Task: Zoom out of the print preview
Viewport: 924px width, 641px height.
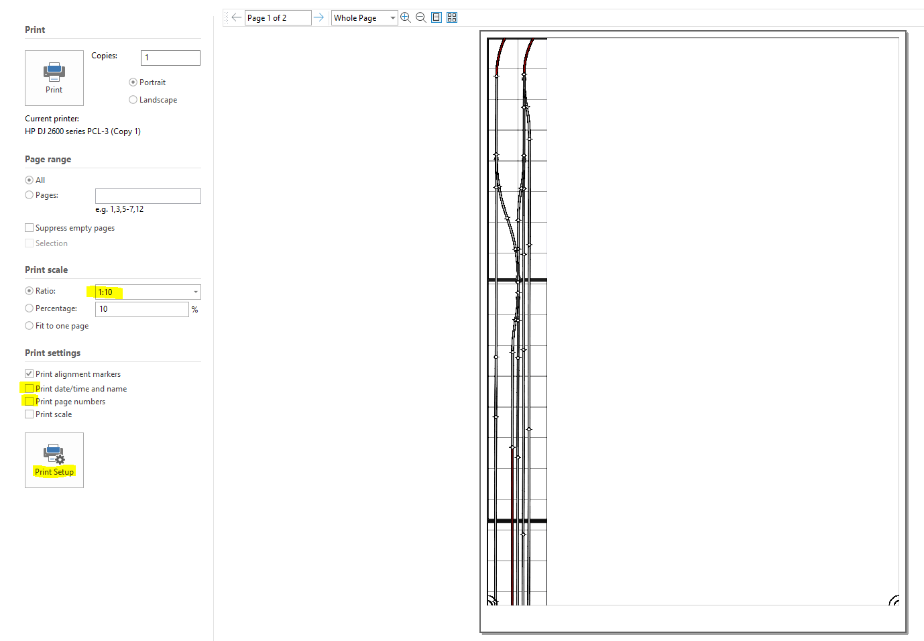Action: (x=421, y=17)
